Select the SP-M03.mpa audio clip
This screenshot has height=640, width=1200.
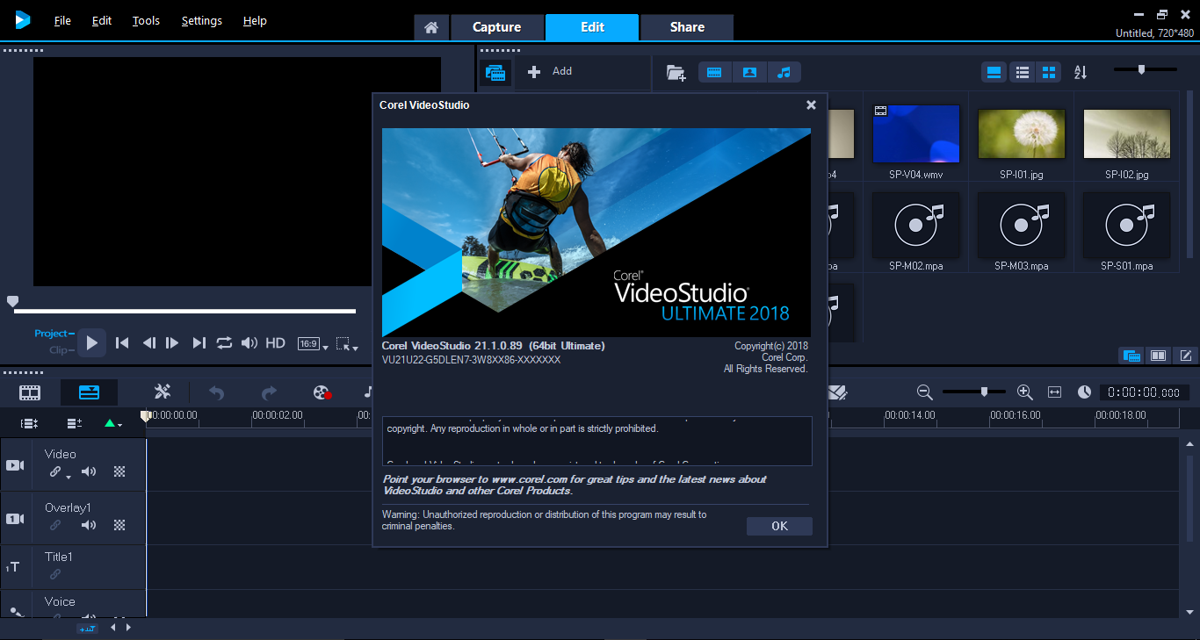pyautogui.click(x=1022, y=225)
